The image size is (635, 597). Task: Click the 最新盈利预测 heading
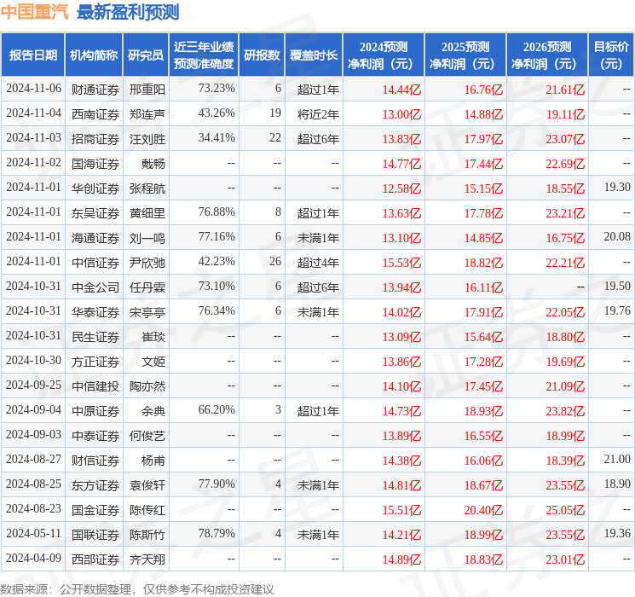tap(128, 12)
